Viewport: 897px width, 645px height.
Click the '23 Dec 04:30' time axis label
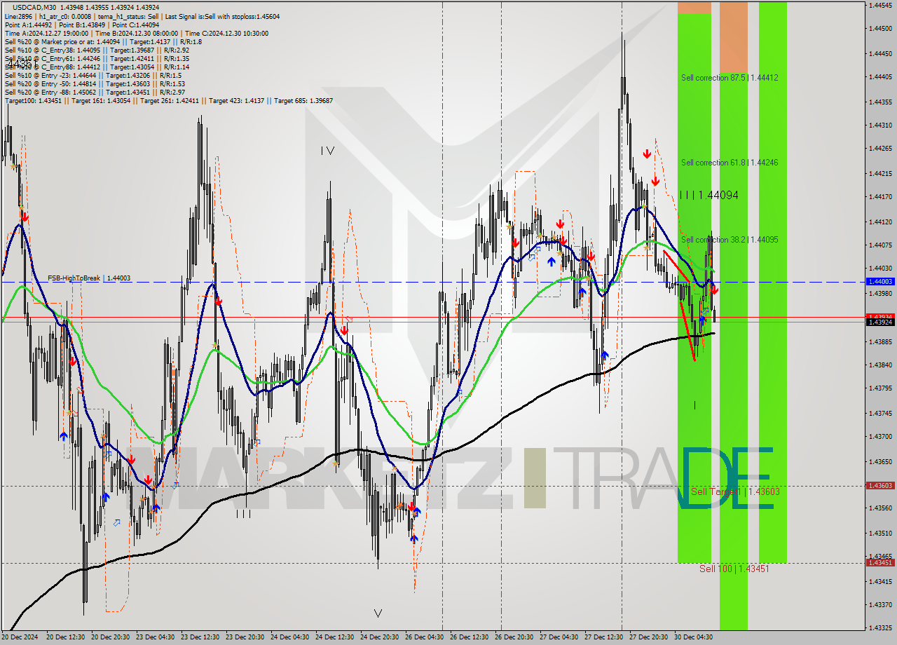155,637
